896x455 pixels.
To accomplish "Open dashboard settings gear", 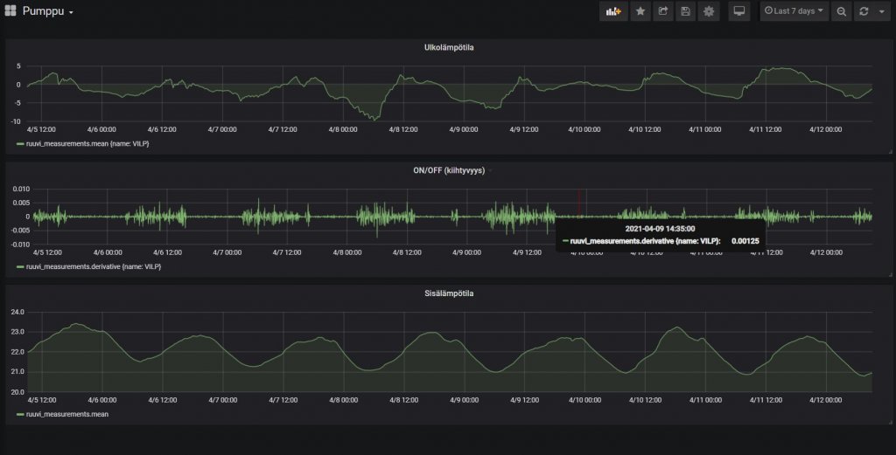I will [x=709, y=11].
